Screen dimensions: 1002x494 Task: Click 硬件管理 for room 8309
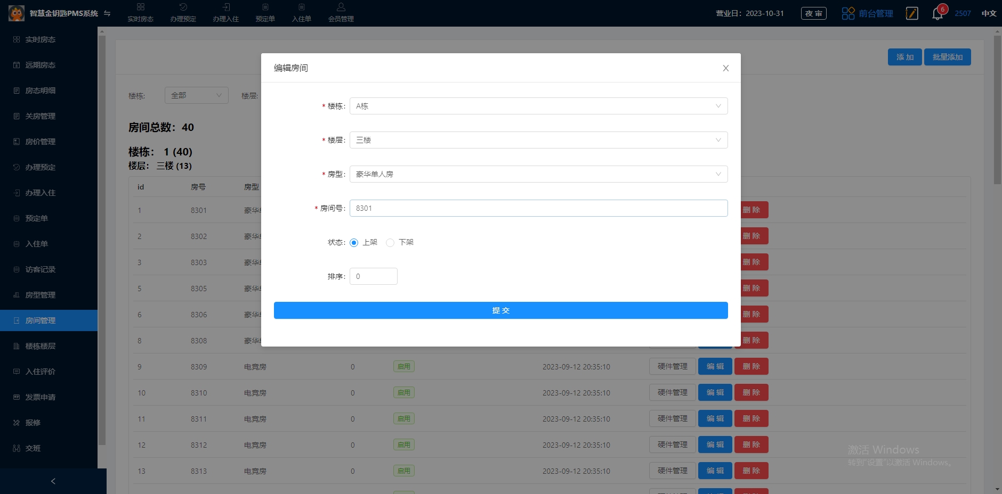point(672,366)
